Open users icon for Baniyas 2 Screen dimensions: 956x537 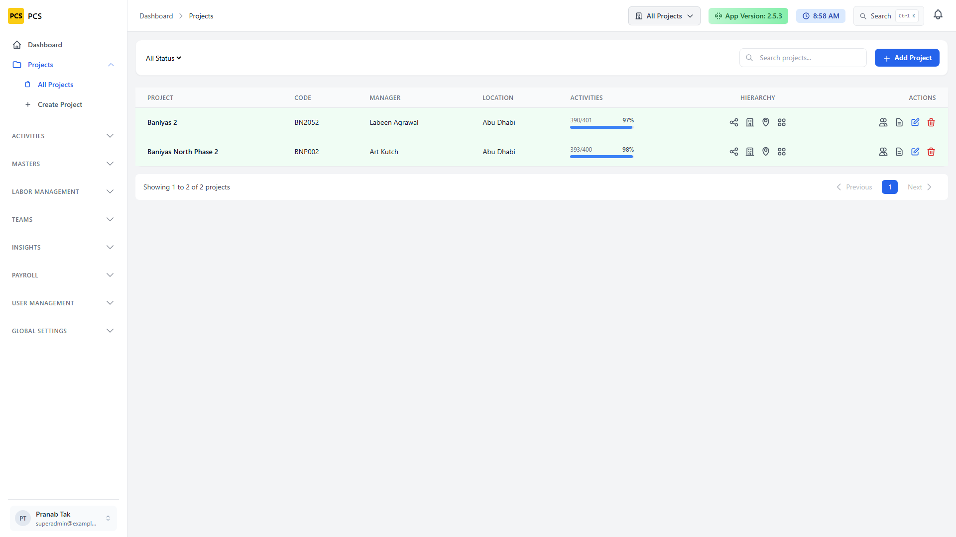(883, 122)
